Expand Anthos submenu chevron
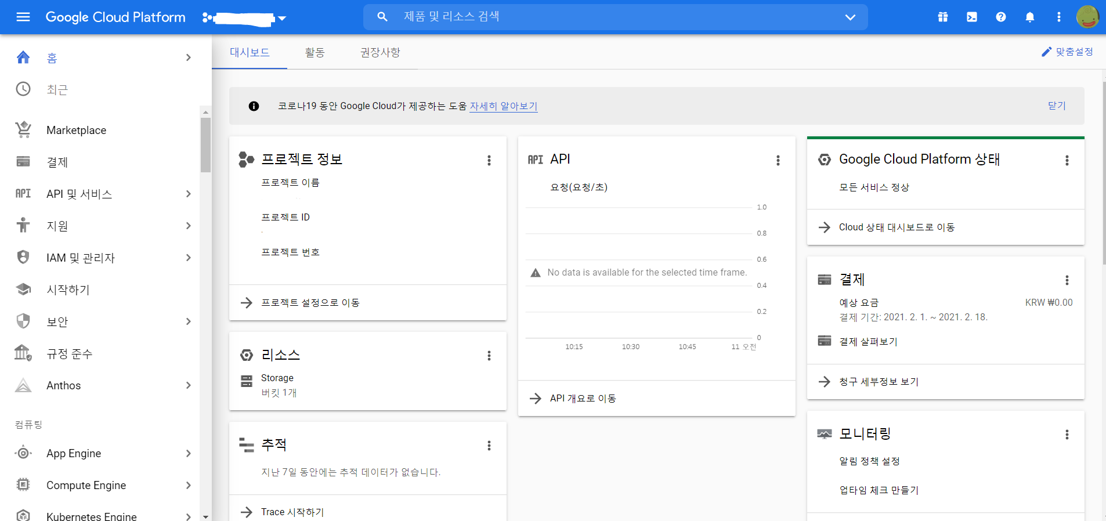The width and height of the screenshot is (1106, 521). (189, 385)
